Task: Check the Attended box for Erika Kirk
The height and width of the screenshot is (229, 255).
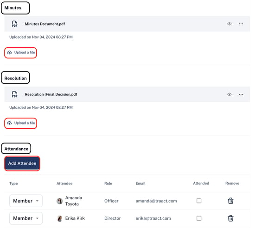Action: pos(199,218)
